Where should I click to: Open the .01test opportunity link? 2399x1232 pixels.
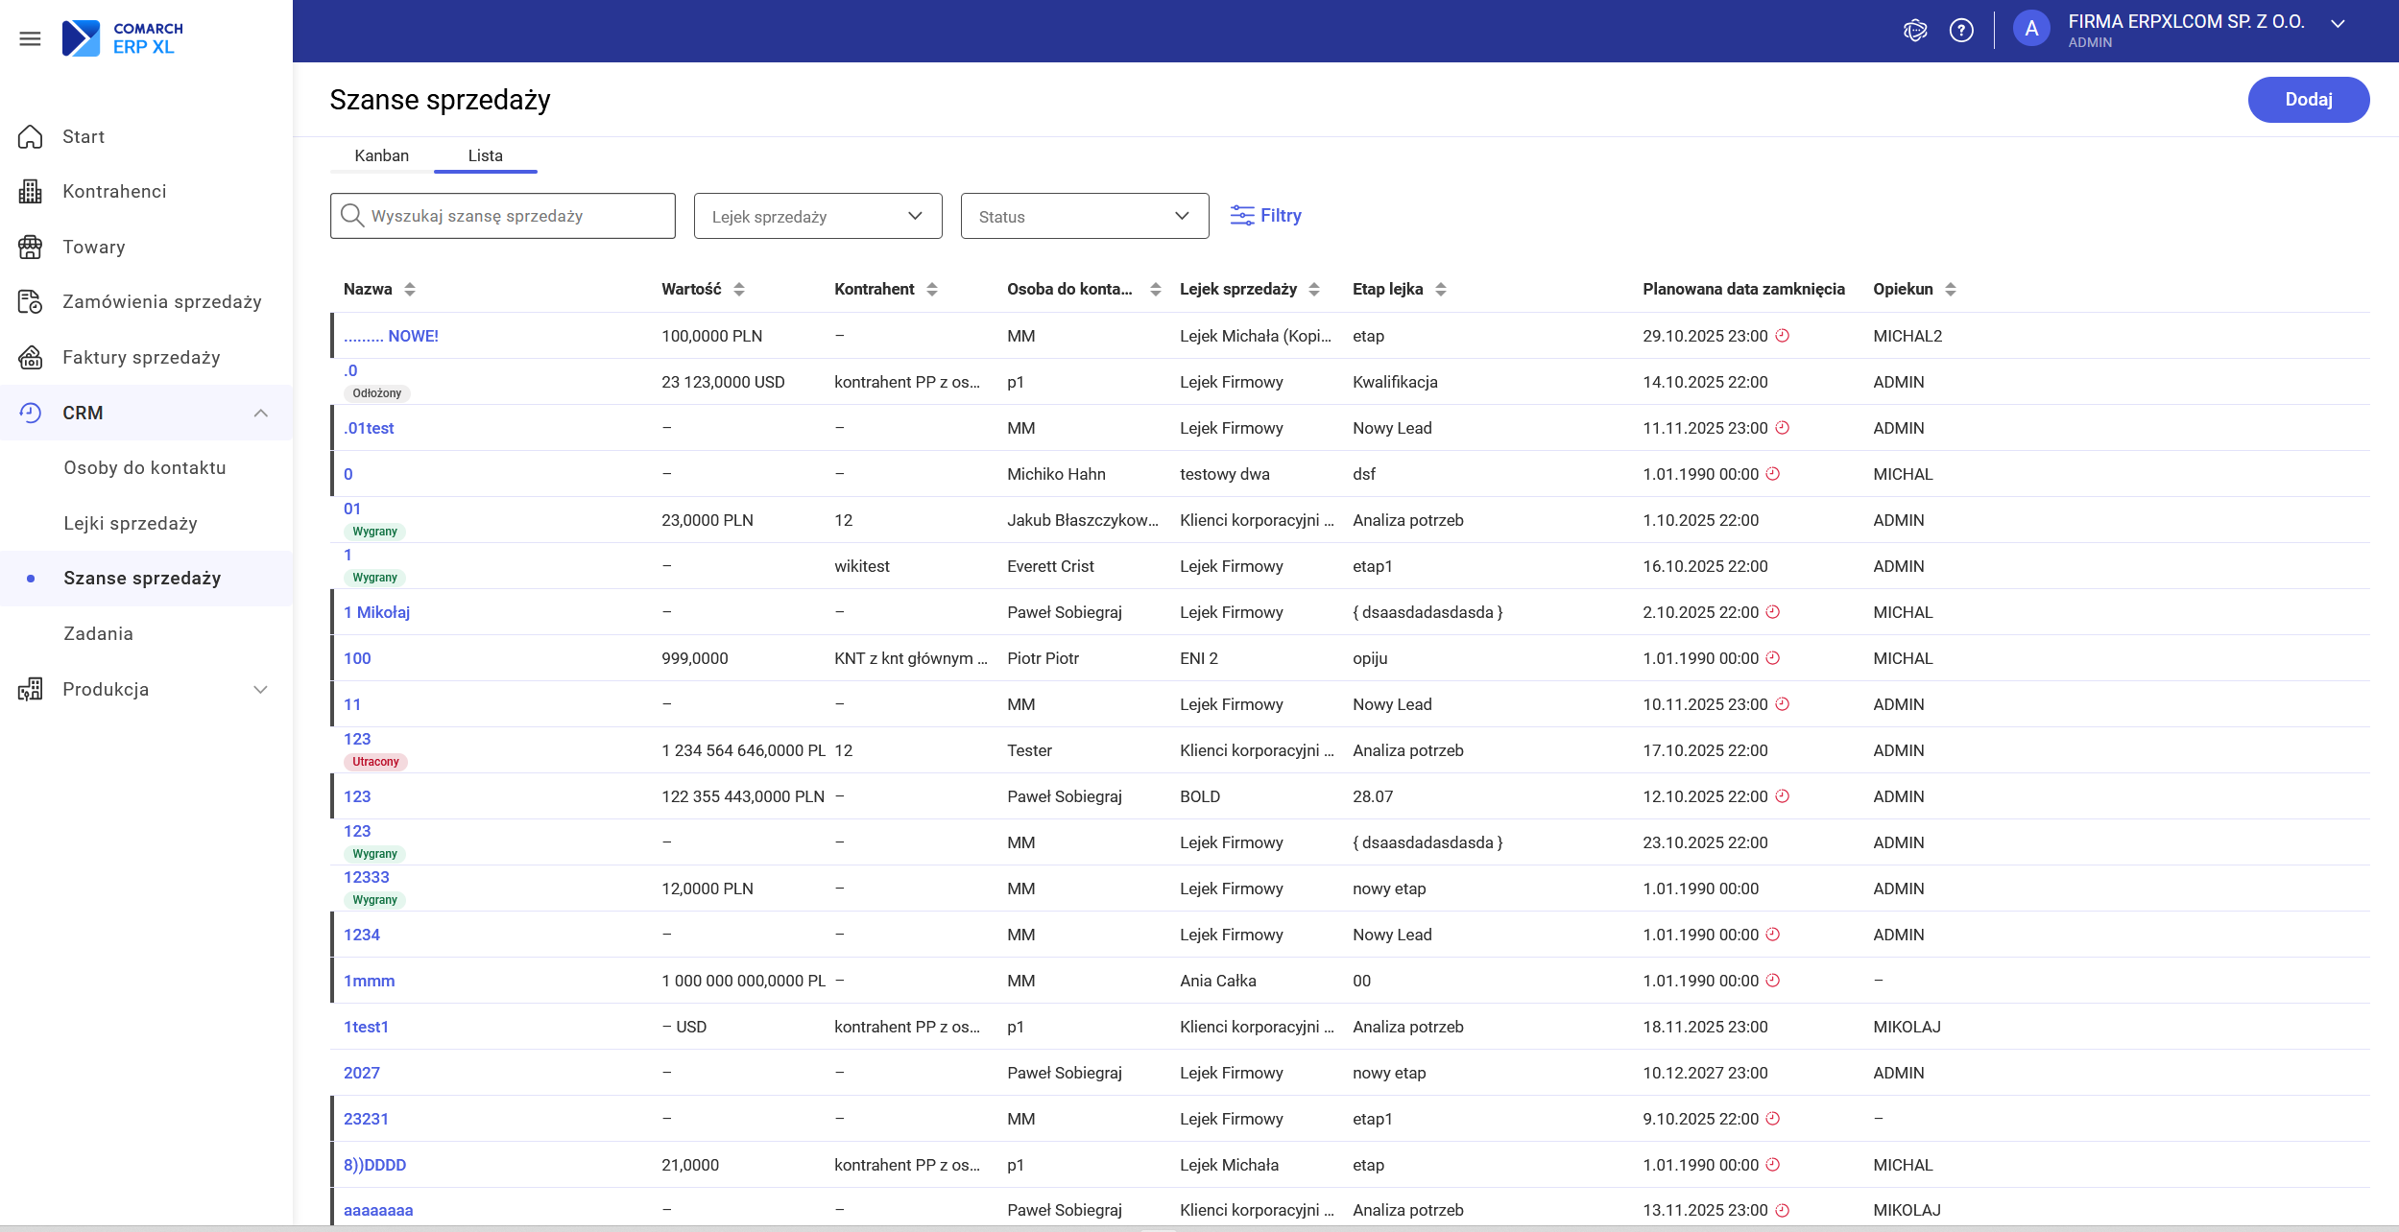pos(368,428)
